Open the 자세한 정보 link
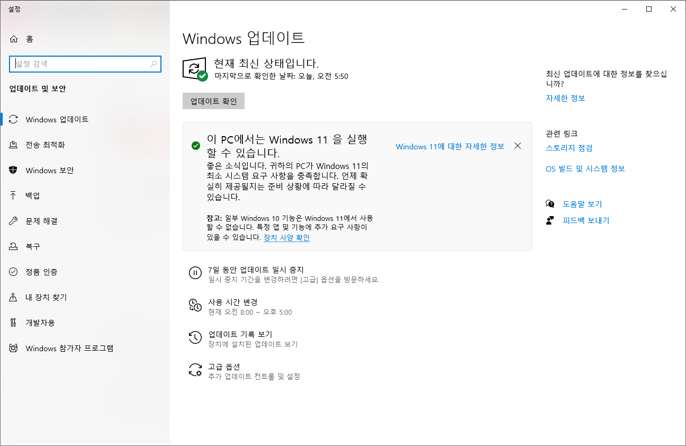Image resolution: width=686 pixels, height=446 pixels. (565, 99)
